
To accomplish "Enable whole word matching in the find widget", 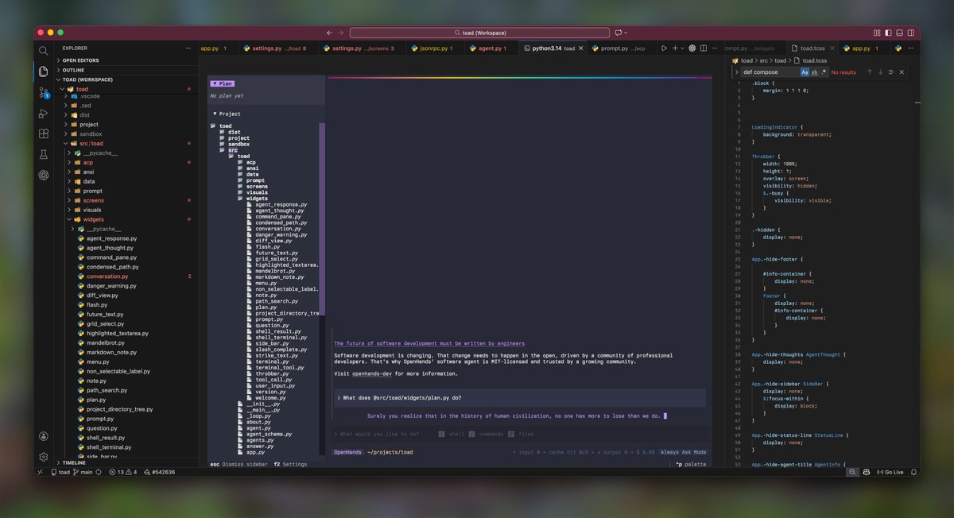I will (x=813, y=72).
